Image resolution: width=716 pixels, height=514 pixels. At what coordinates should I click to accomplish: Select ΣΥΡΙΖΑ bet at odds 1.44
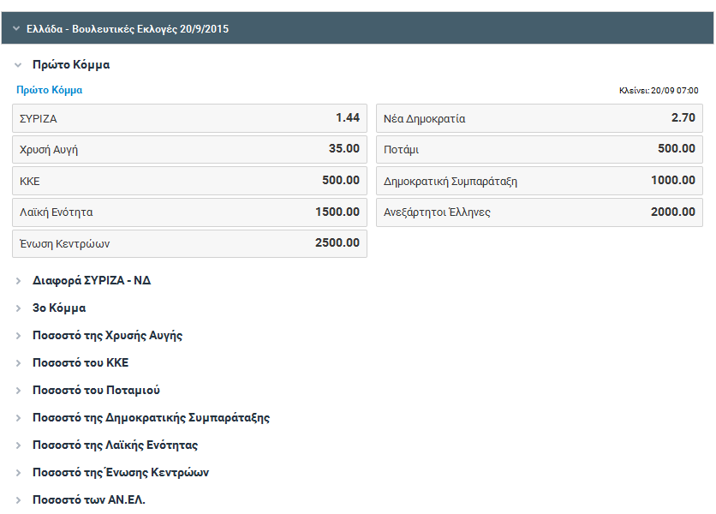point(189,118)
